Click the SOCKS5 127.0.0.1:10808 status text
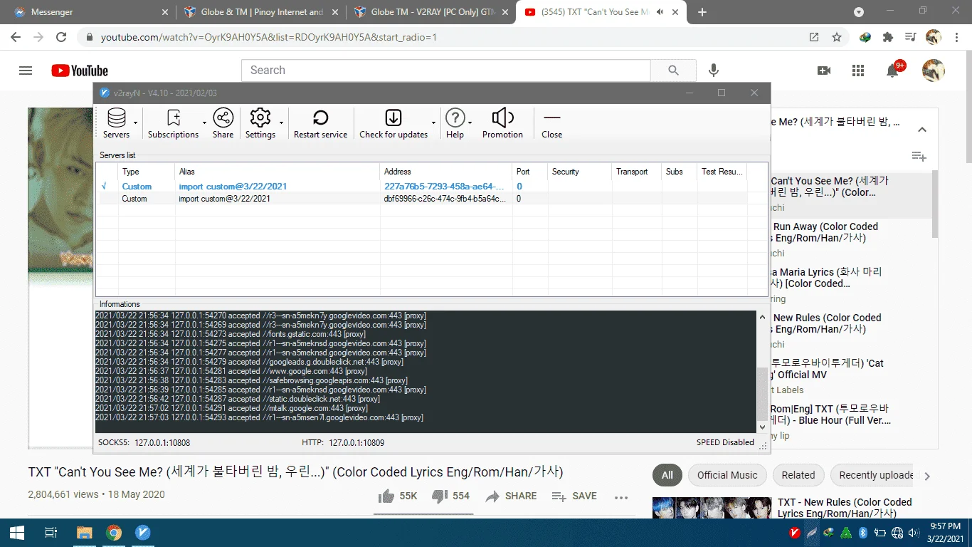 [144, 442]
